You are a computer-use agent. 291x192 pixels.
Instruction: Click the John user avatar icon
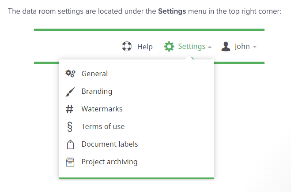[x=226, y=46]
